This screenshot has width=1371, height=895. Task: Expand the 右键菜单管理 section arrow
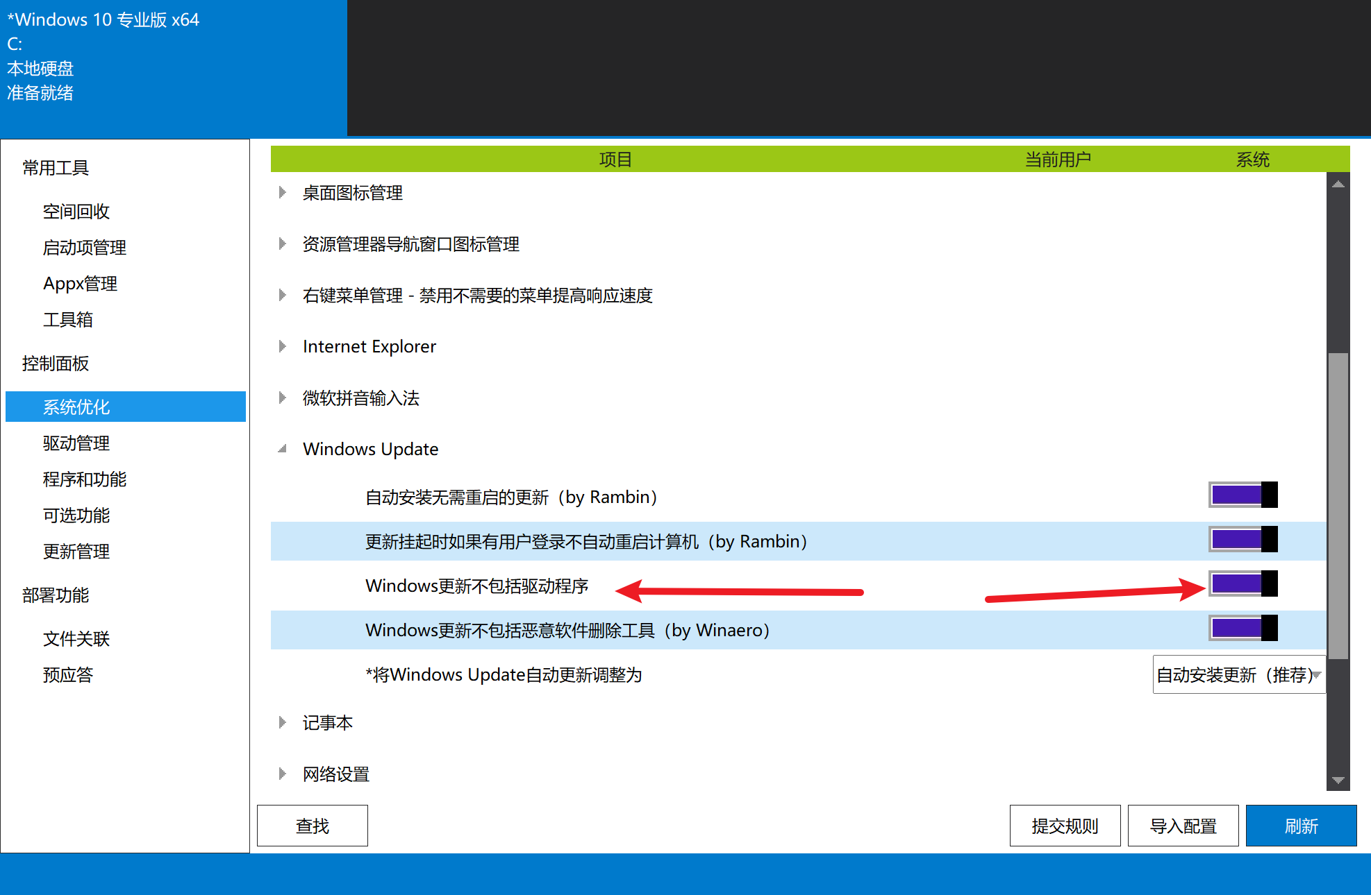(282, 295)
